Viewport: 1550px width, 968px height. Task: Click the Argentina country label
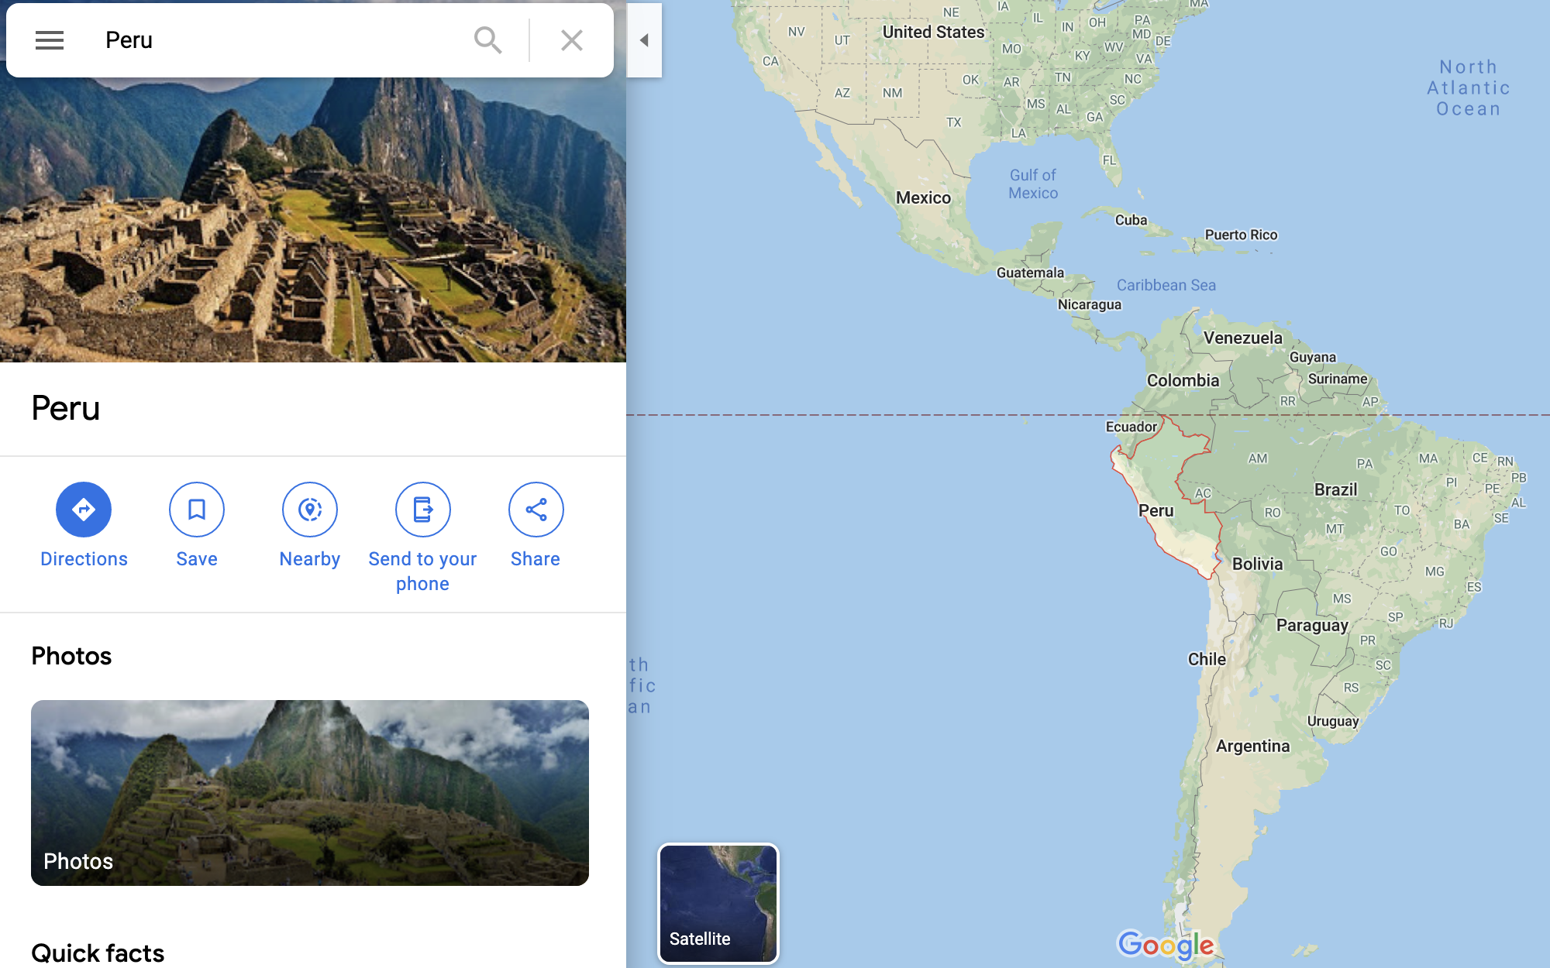coord(1252,747)
